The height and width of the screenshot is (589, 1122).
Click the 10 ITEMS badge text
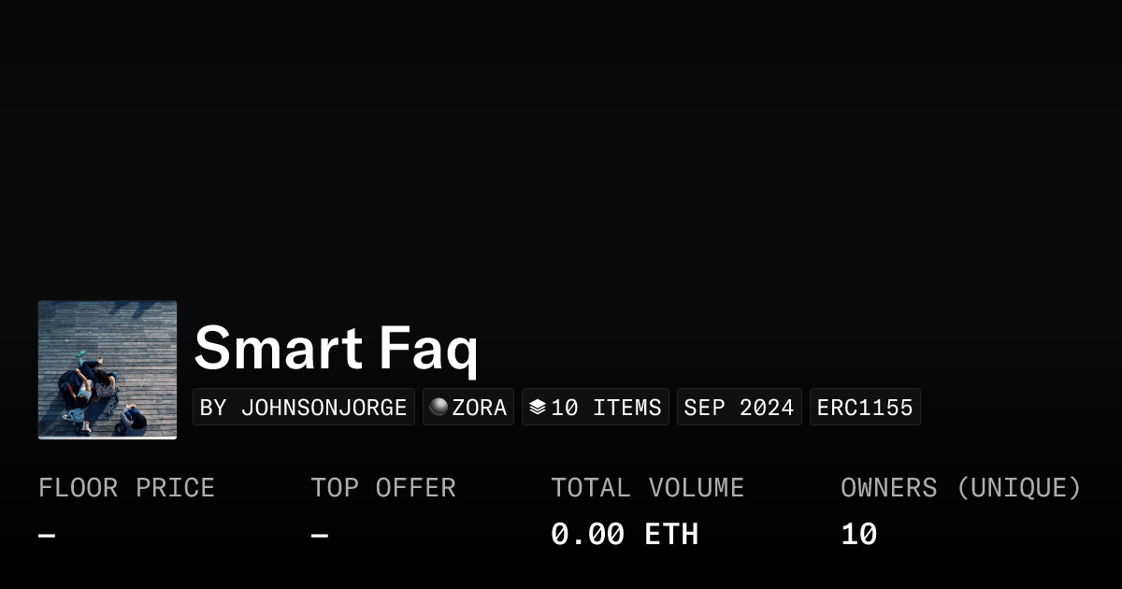click(606, 408)
